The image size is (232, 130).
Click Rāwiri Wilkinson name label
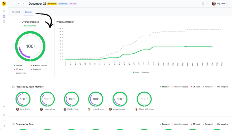point(146,109)
